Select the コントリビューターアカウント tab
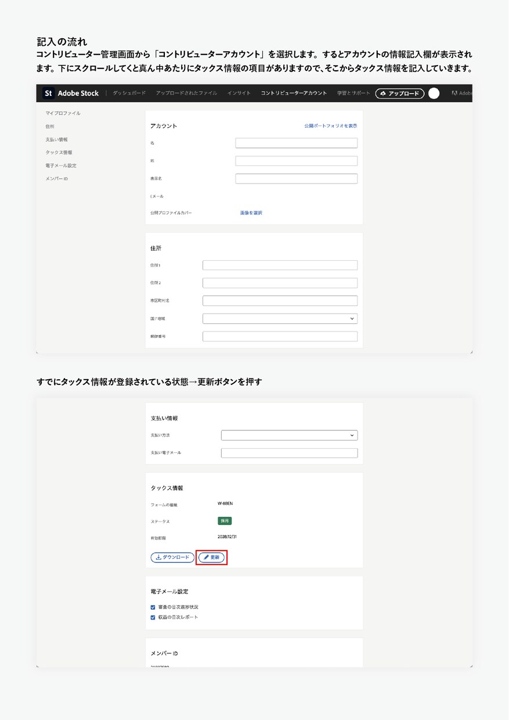 pos(294,93)
